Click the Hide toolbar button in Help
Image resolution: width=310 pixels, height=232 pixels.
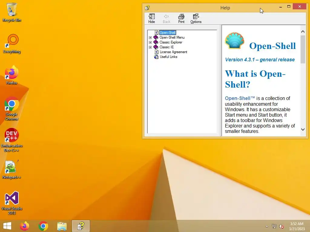151,18
